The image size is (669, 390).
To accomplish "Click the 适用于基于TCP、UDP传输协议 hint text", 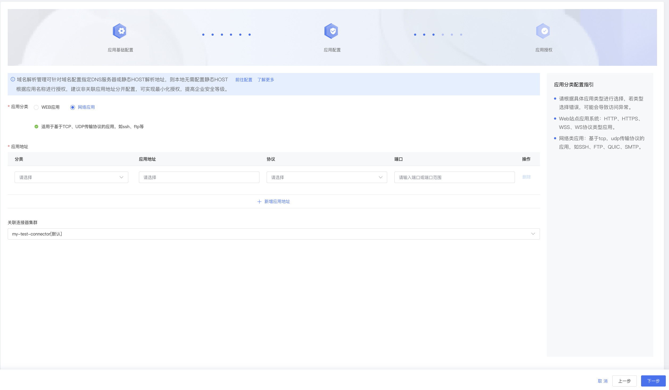I will click(92, 127).
